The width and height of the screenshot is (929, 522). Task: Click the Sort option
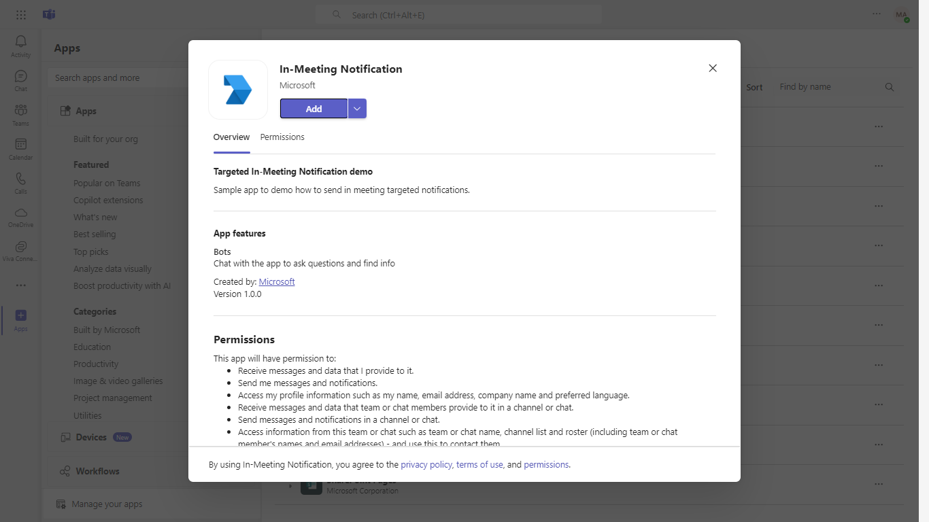click(754, 88)
